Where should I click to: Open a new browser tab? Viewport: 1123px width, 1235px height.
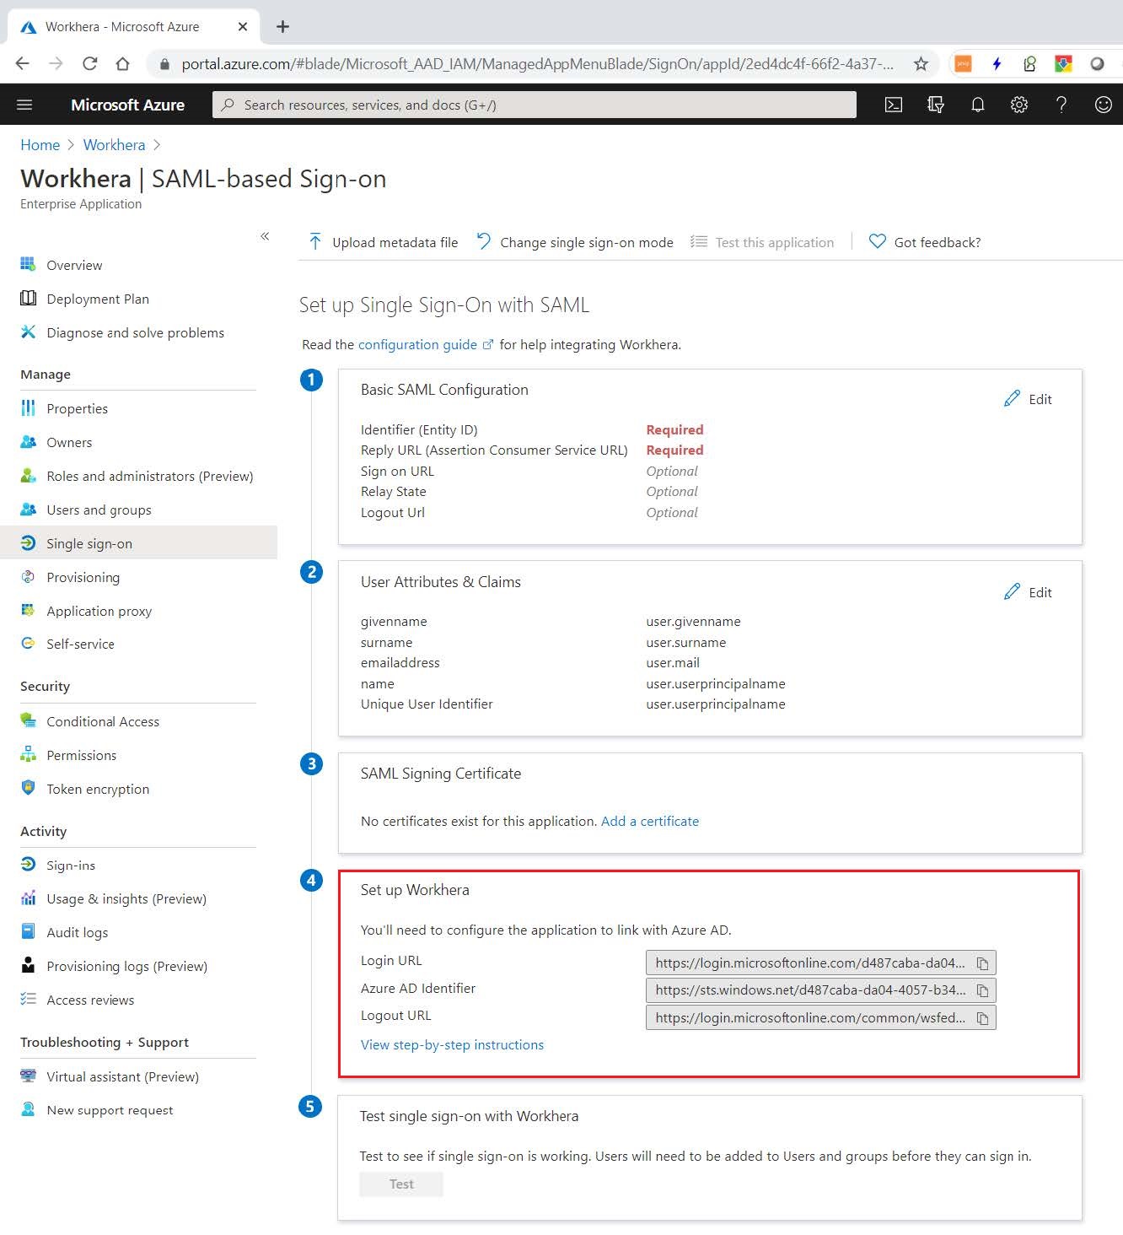pos(283,27)
